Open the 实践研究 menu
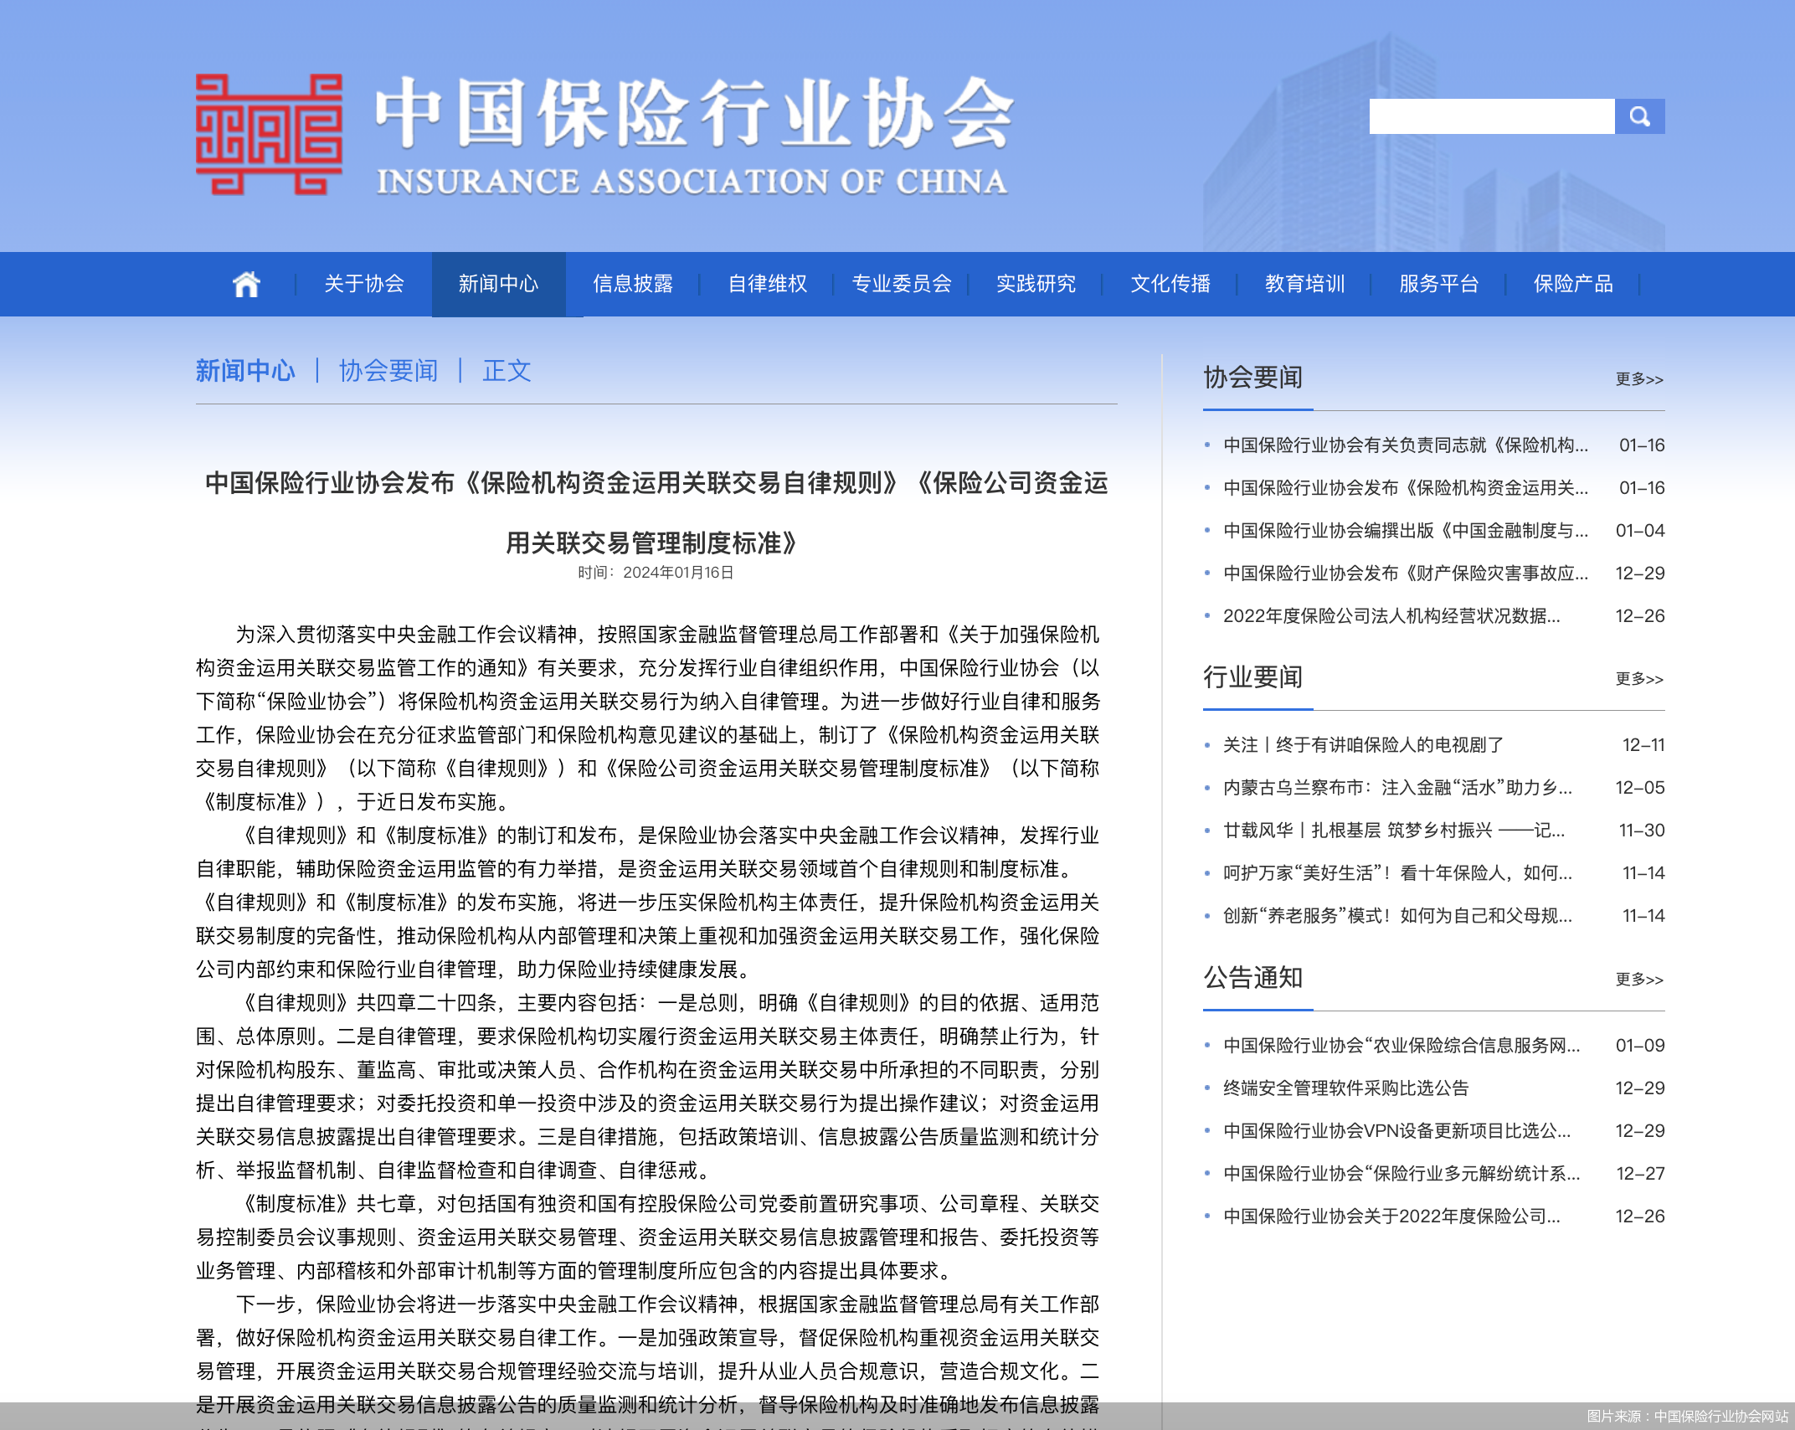This screenshot has width=1795, height=1430. 1036,284
